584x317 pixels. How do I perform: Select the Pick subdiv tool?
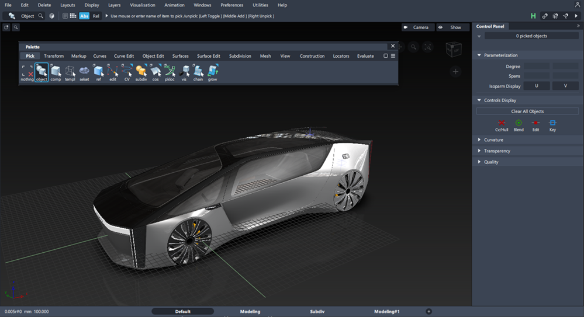click(x=141, y=72)
